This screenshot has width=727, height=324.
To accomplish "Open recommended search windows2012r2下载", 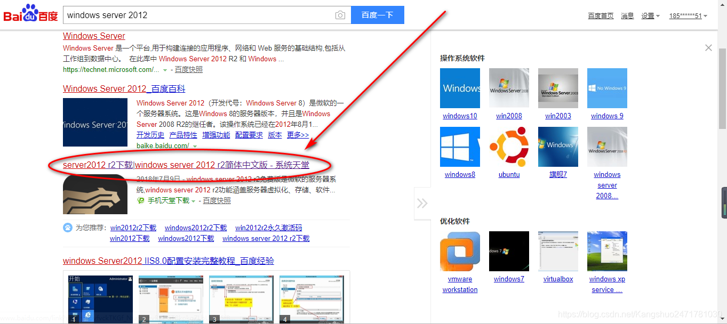I will tap(196, 228).
